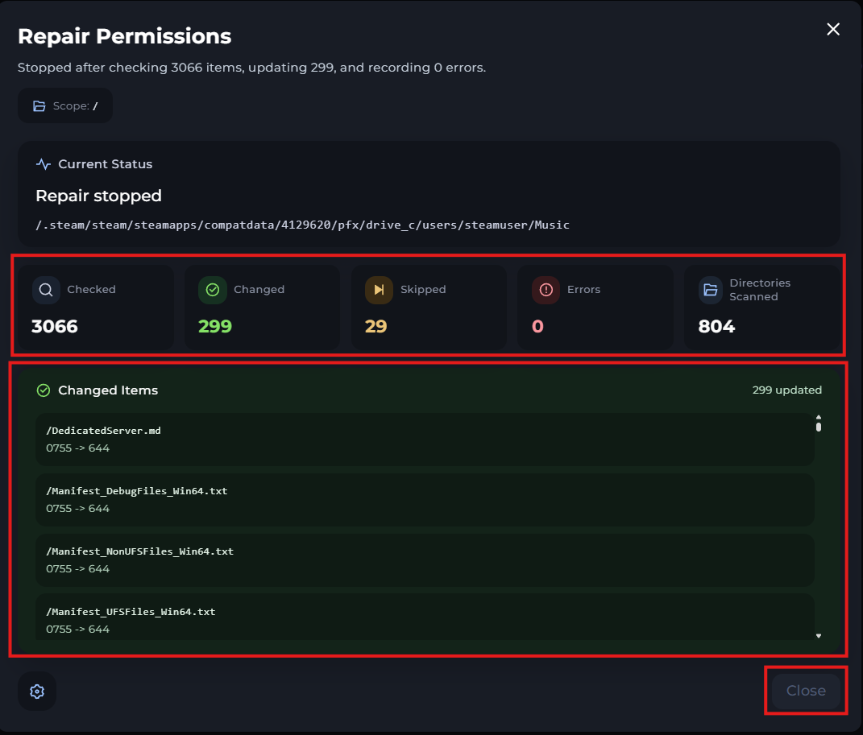Click the scroll down arrow in list

point(819,636)
